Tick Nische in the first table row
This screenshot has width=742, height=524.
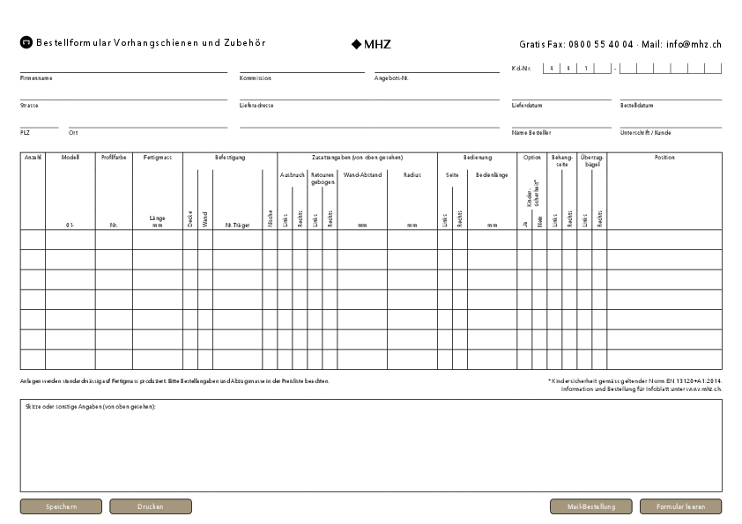coord(270,240)
